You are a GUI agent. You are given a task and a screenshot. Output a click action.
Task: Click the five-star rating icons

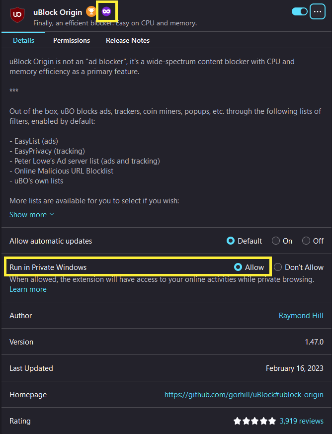(x=254, y=421)
